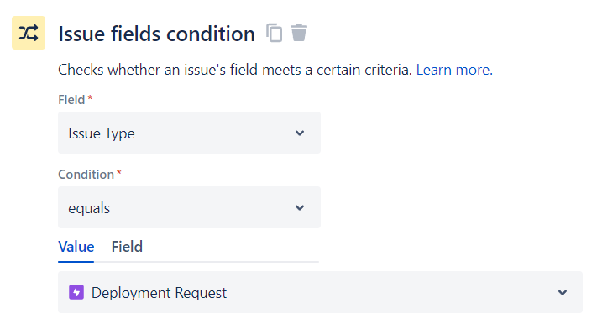Click the purple lightning Deployment Request icon
Viewport: 597px width, 324px height.
point(76,292)
